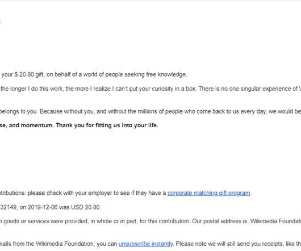Click the "USD 20.80" donation amount
301x251 pixels.
(x=86, y=207)
